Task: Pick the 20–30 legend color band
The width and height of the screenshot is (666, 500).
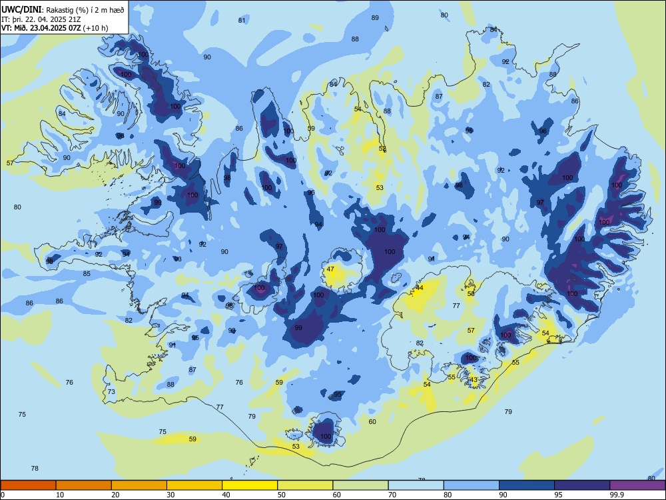Action: point(139,485)
